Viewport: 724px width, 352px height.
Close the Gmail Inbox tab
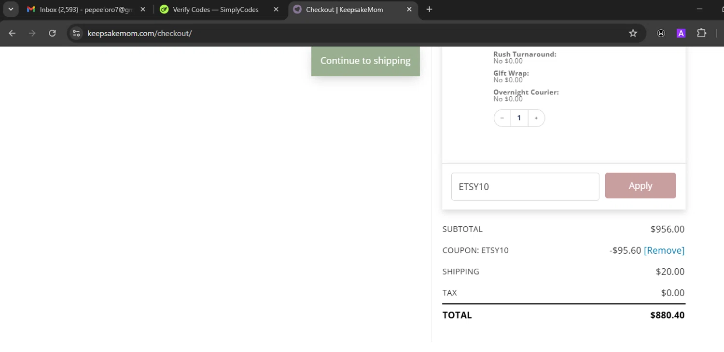[x=143, y=9]
